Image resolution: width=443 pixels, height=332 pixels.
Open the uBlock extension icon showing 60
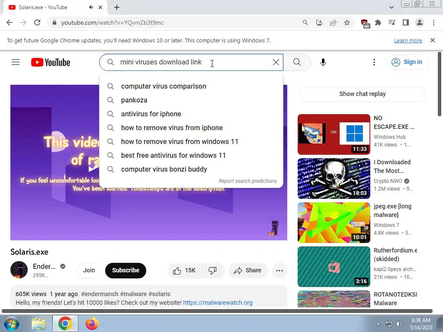pos(365,23)
